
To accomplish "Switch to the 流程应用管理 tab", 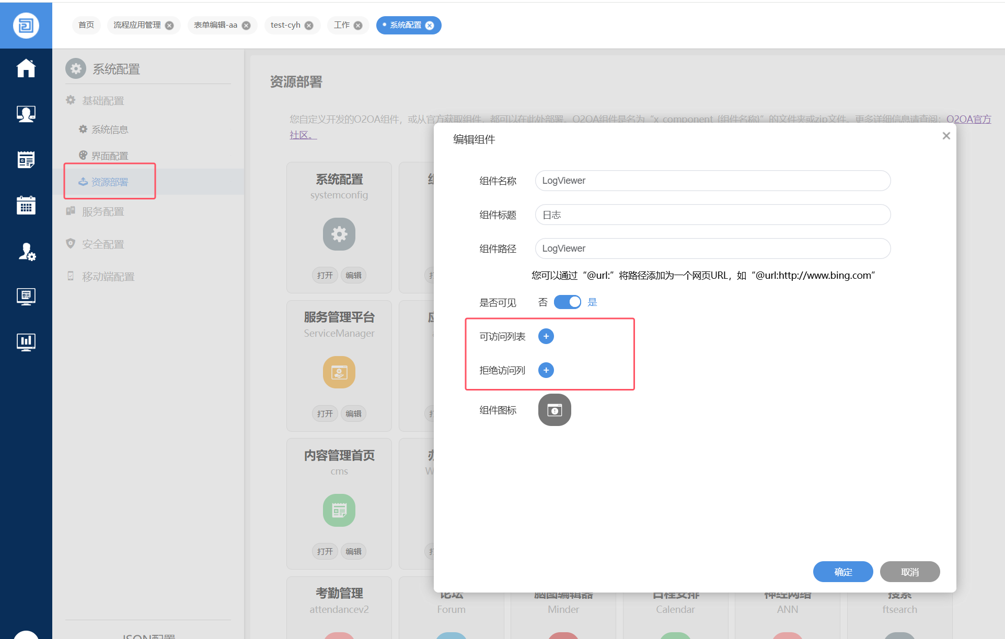I will 137,25.
